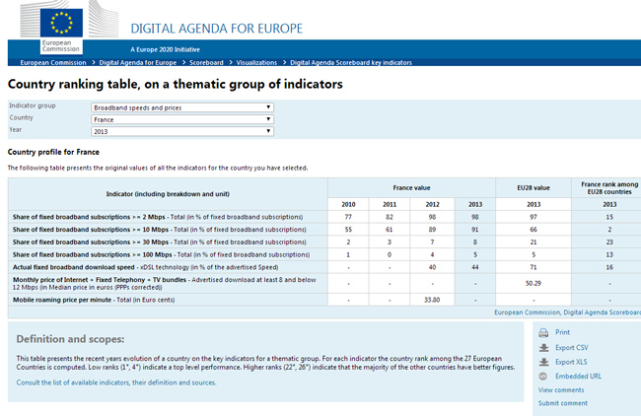This screenshot has height=416, width=641.
Task: Open the Indicator group dropdown
Action: tap(181, 106)
